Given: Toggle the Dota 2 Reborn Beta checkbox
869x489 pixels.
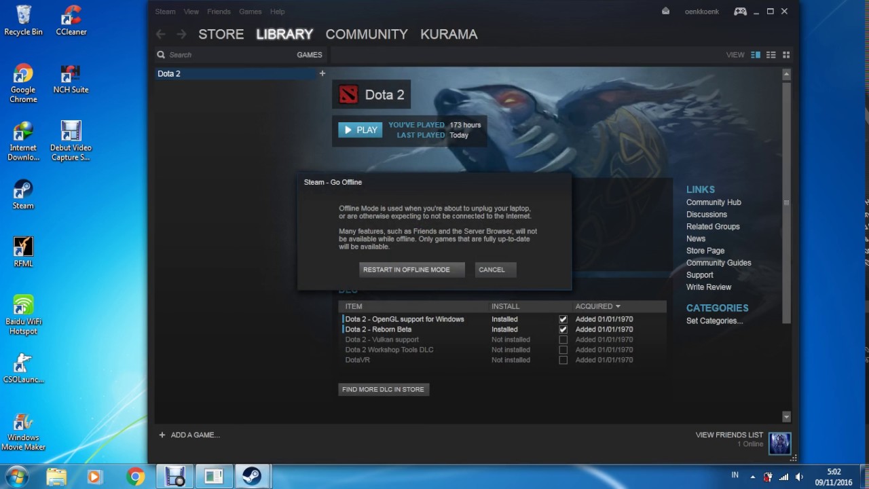Looking at the screenshot, I should click(x=563, y=329).
